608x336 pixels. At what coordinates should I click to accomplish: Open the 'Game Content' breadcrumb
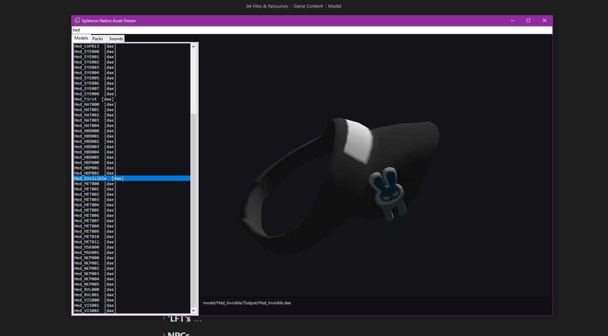pos(308,6)
